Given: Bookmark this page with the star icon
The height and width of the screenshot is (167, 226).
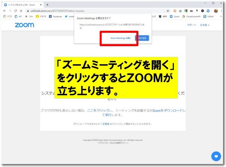Looking at the screenshot, I should (168, 11).
